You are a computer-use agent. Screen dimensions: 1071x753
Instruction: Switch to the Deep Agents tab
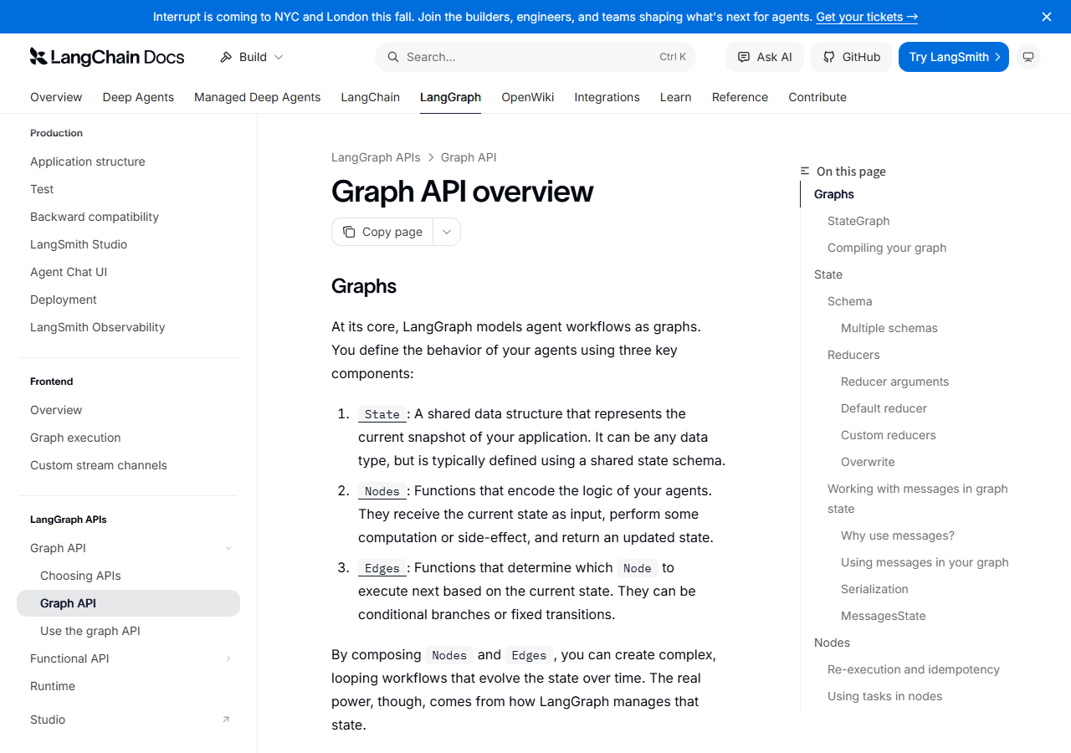point(138,97)
